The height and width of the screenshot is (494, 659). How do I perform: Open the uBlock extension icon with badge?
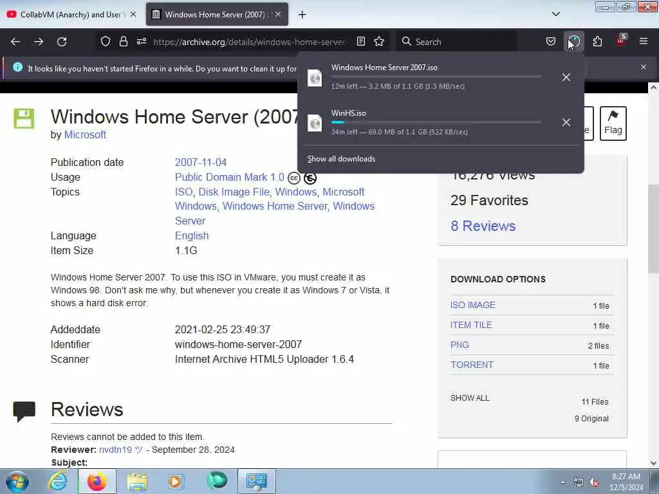621,41
